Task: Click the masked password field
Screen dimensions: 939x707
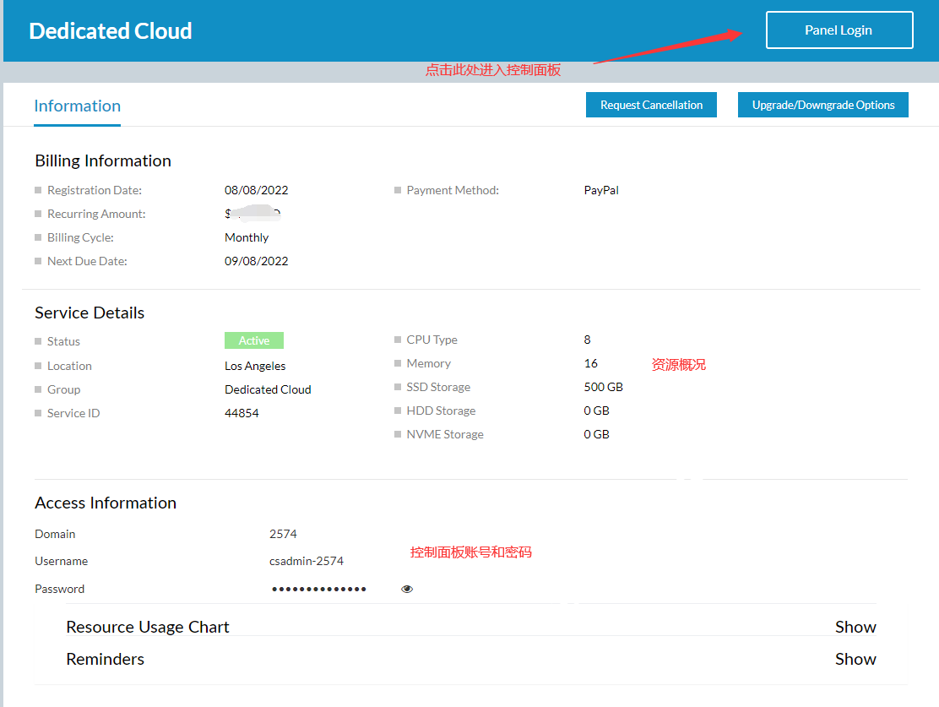Action: pyautogui.click(x=319, y=590)
